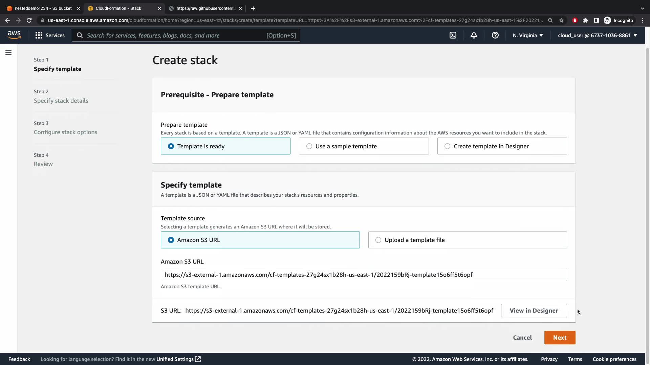Click the Amazon S3 URL input field
Image resolution: width=650 pixels, height=365 pixels.
tap(364, 275)
